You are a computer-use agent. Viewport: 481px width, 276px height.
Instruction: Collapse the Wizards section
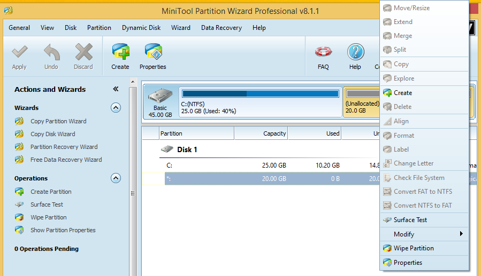click(x=116, y=108)
